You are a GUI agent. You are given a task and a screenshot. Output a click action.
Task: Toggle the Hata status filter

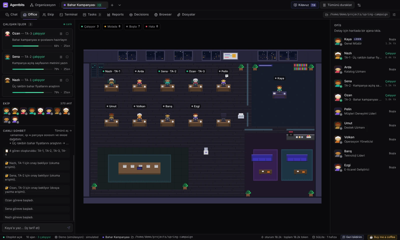tap(152, 26)
